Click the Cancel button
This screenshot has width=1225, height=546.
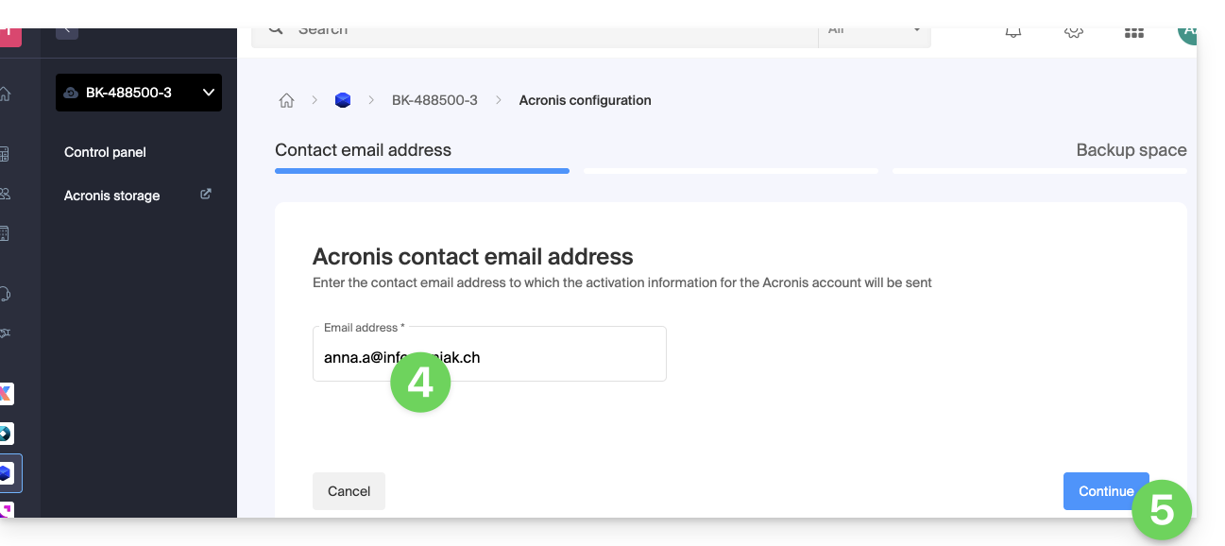point(349,491)
